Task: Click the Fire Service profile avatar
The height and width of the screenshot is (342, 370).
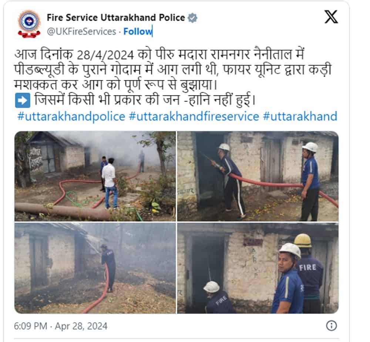Action: click(29, 24)
